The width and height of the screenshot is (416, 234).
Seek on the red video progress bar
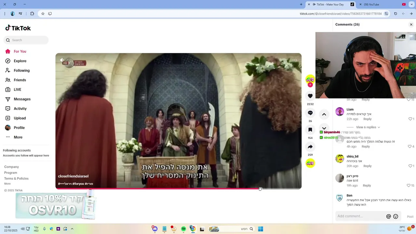coord(178,188)
